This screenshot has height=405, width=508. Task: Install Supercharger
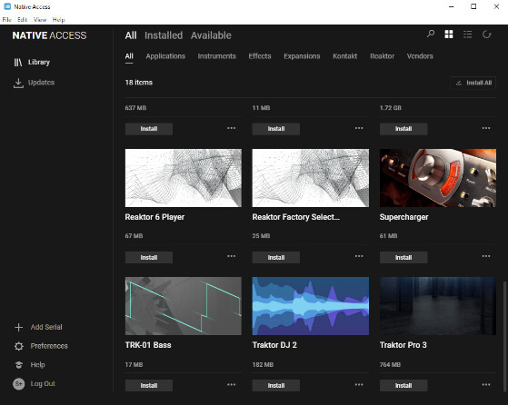click(403, 257)
